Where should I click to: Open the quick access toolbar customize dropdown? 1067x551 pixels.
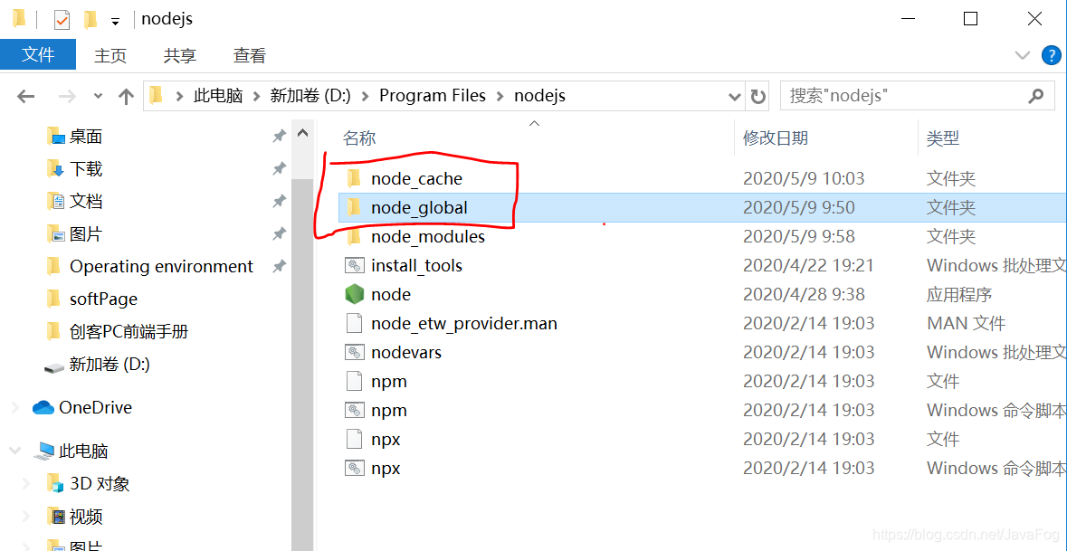[x=115, y=22]
